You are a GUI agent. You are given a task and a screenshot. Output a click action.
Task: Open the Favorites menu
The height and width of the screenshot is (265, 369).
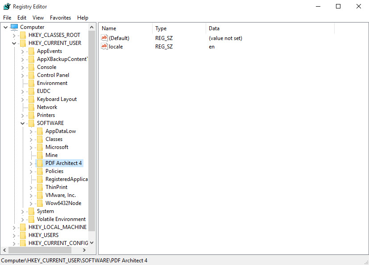coord(60,17)
